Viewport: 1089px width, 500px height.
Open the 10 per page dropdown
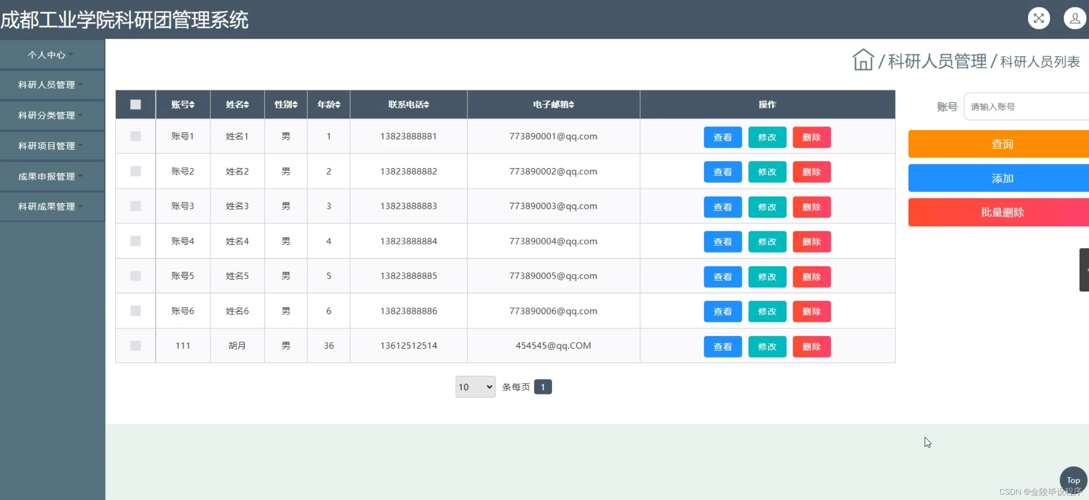pyautogui.click(x=475, y=387)
